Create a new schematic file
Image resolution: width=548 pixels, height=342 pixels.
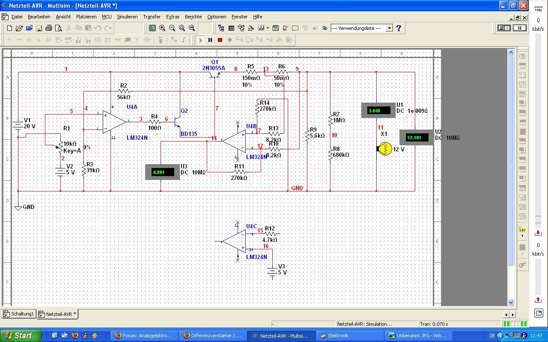point(9,28)
